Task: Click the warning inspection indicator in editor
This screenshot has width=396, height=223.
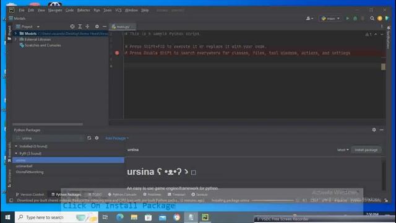Action: point(369,34)
